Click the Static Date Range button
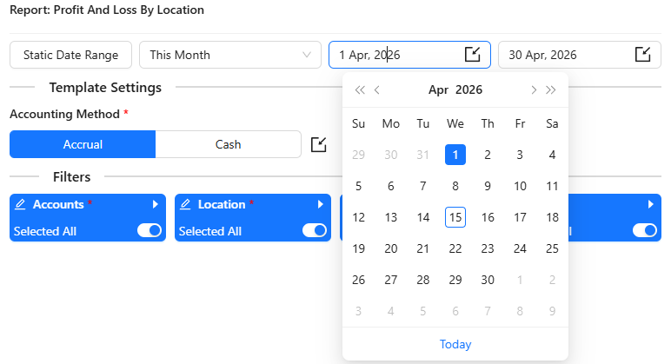671x364 pixels. click(70, 55)
